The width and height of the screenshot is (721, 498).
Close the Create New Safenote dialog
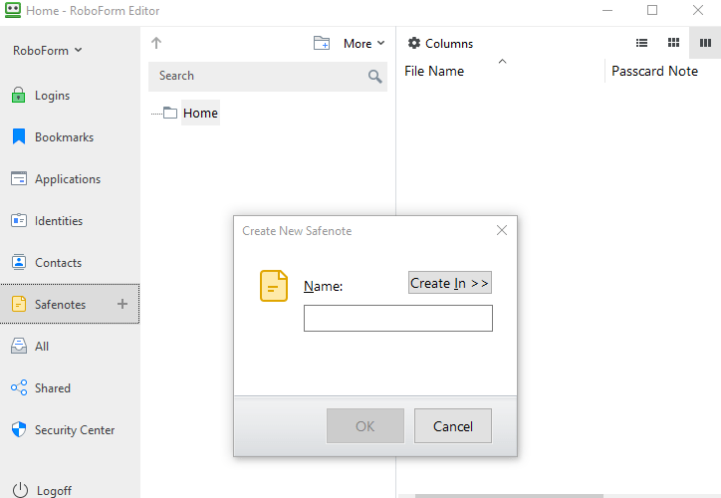pos(502,230)
